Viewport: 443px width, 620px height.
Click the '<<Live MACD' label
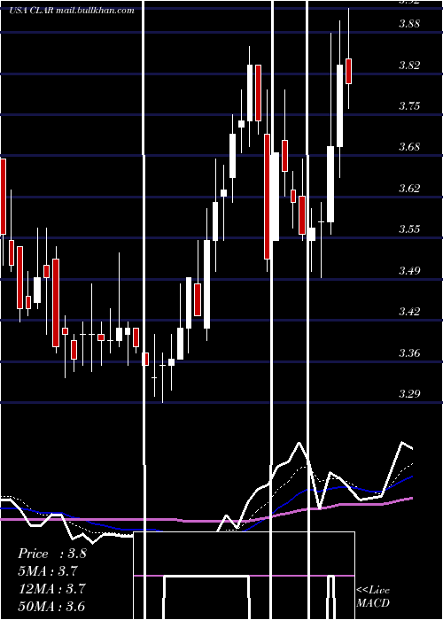(x=373, y=597)
